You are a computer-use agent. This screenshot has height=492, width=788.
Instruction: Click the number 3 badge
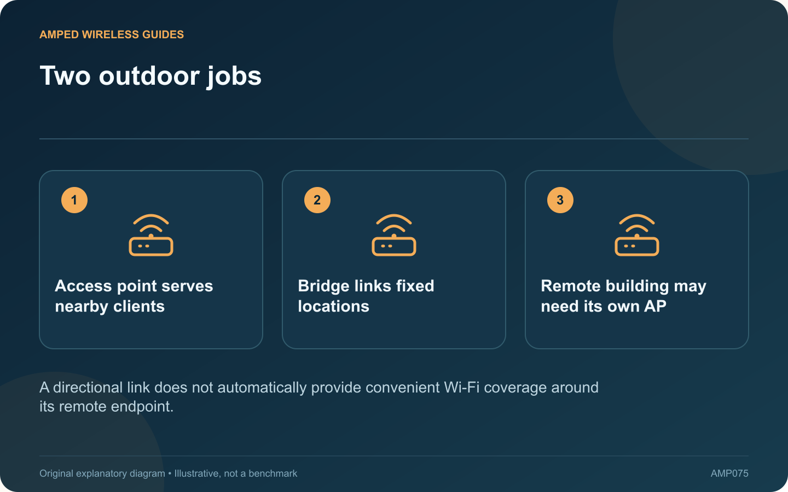560,200
